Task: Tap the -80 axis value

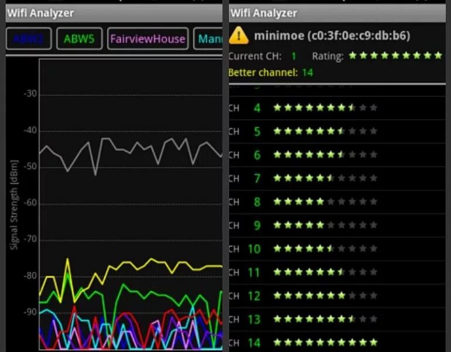Action: (x=30, y=276)
